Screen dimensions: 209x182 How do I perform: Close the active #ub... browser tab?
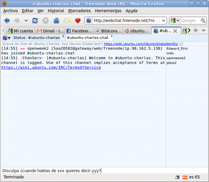(x=175, y=31)
